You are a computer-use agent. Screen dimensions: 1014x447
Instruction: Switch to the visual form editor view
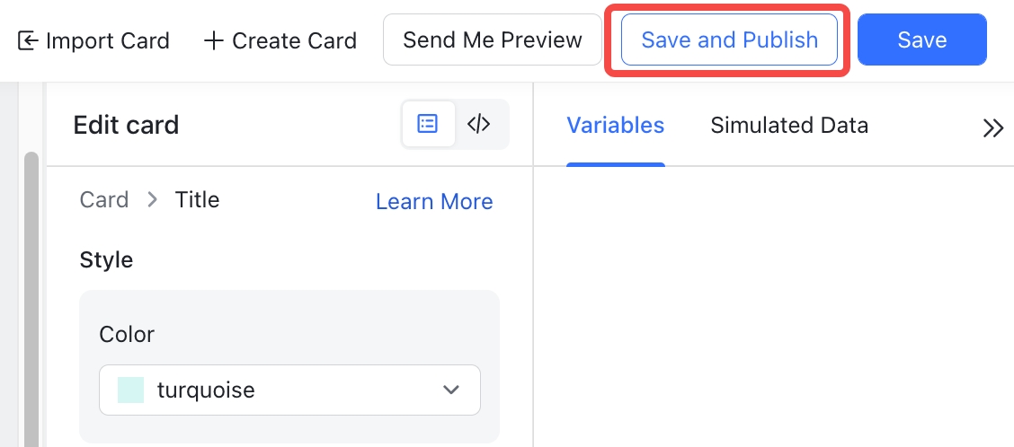428,124
